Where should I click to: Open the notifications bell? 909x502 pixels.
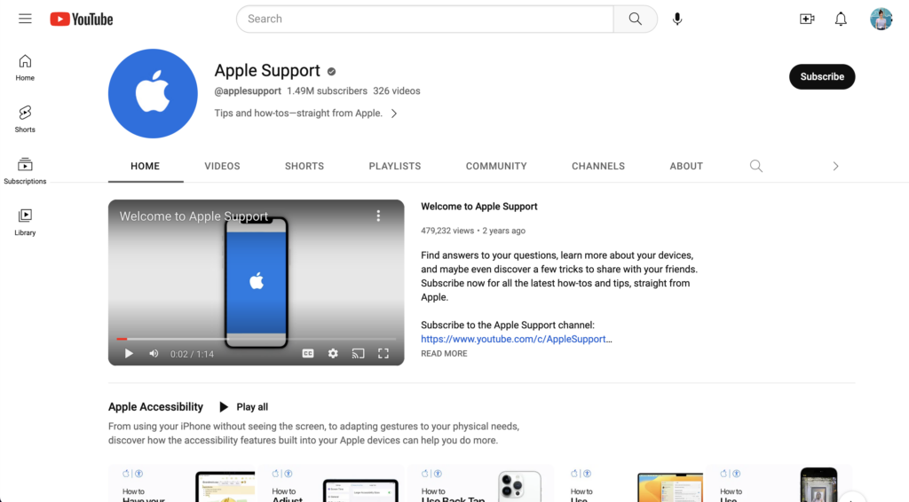tap(841, 19)
